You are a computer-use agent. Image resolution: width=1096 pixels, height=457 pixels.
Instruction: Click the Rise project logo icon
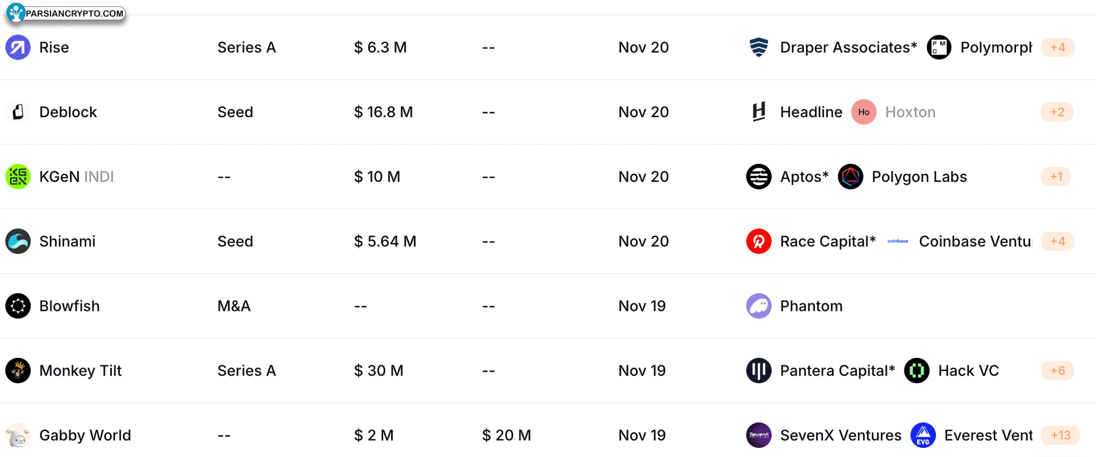click(18, 47)
